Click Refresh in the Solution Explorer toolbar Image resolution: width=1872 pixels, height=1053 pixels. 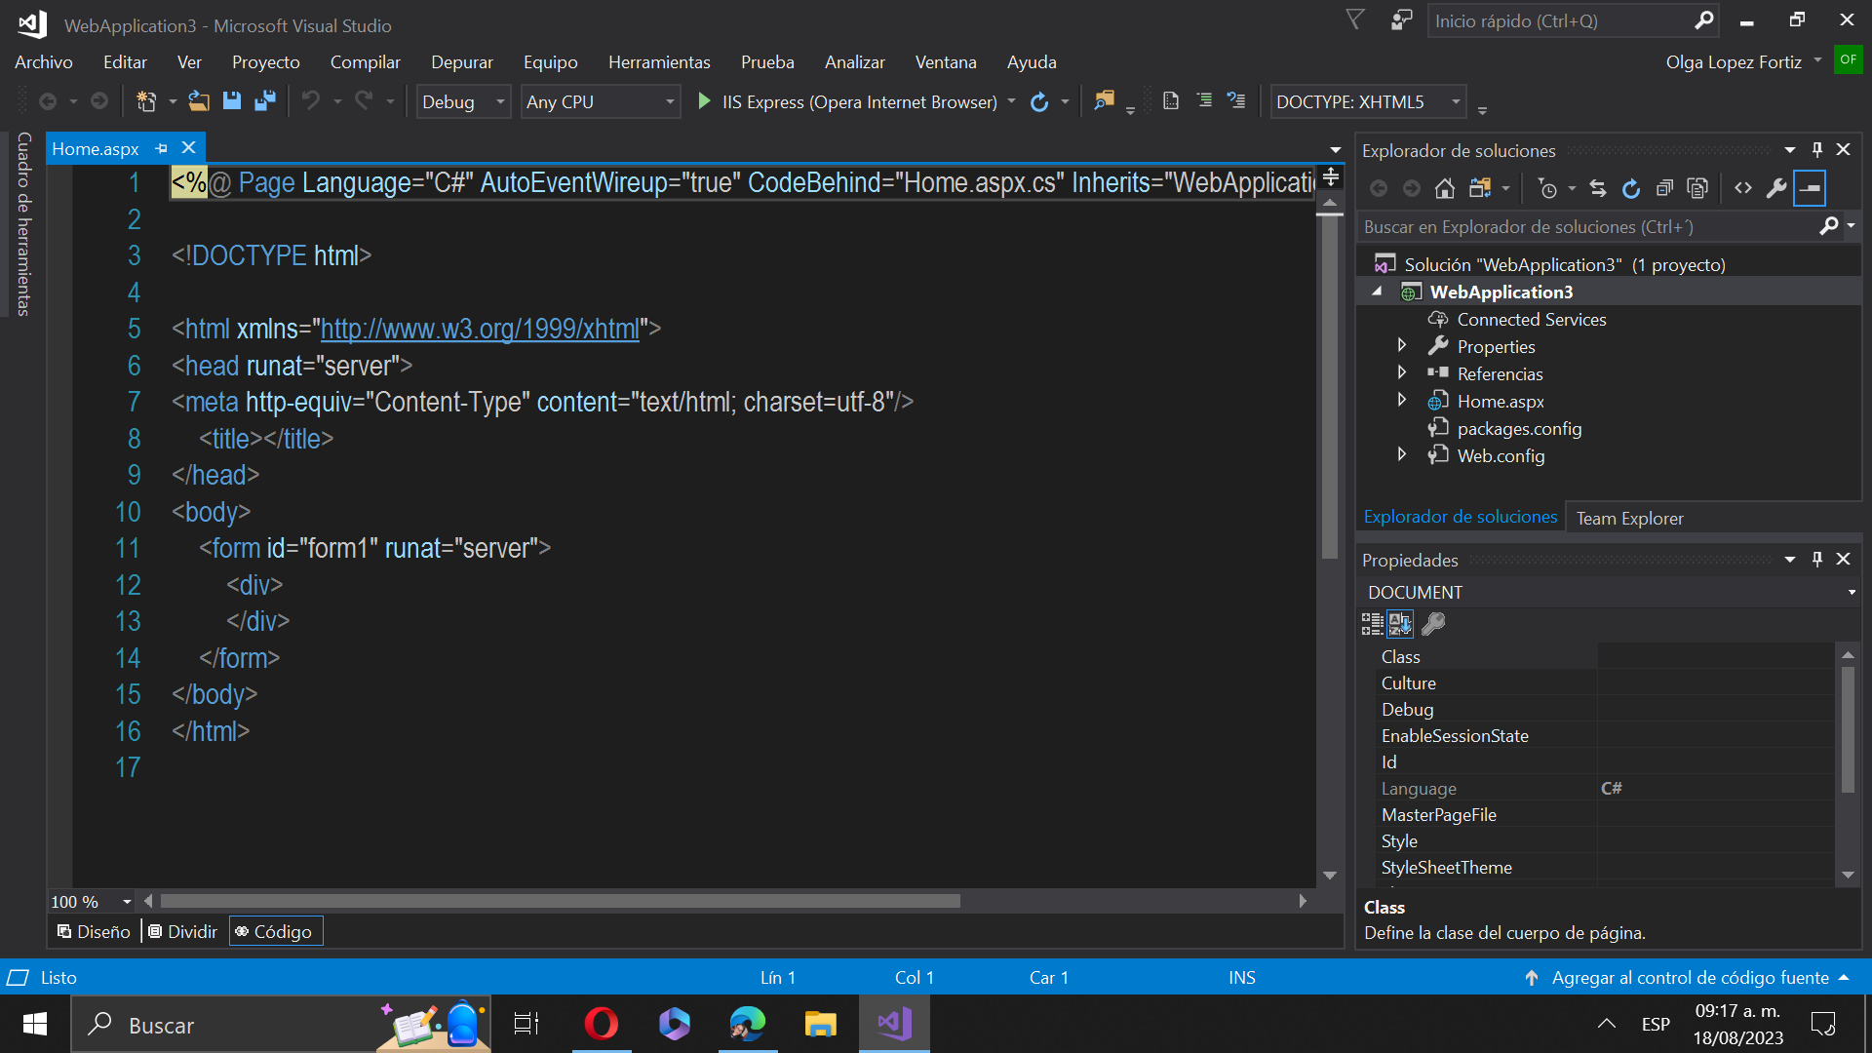1631,188
